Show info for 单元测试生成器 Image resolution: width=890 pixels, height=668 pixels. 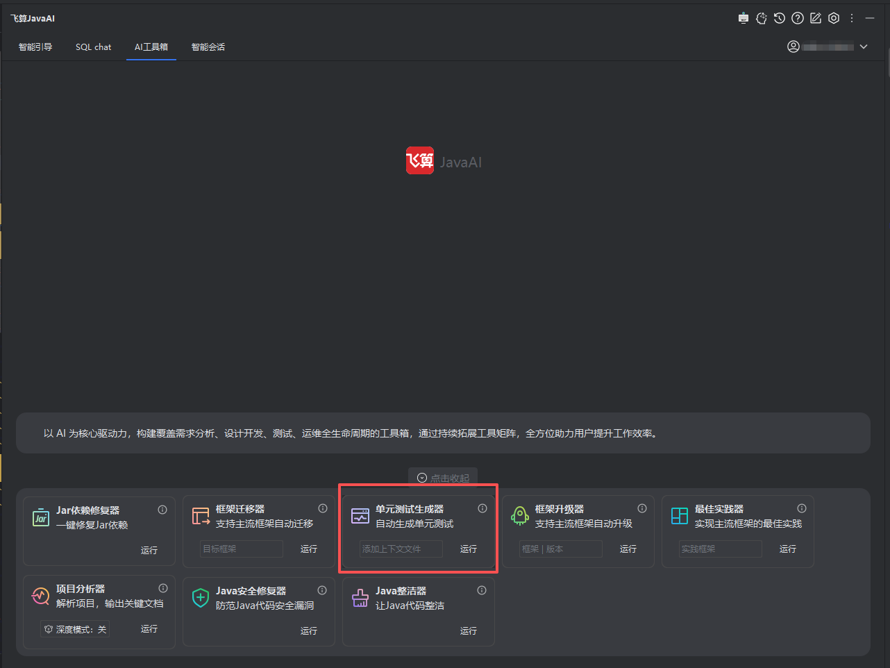tap(482, 508)
